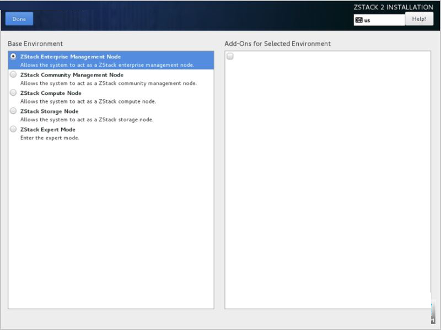Image resolution: width=441 pixels, height=330 pixels.
Task: Click inside the empty Add-Ons list pane
Action: (327, 183)
